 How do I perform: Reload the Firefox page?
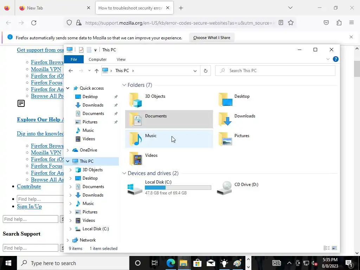tap(34, 23)
